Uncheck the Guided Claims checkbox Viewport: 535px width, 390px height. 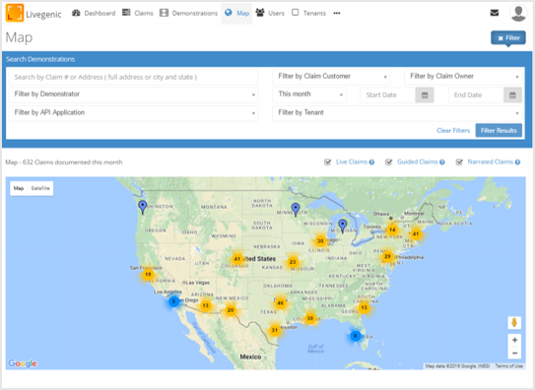388,162
